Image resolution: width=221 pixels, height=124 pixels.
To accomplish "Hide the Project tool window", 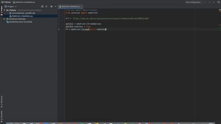I will click(x=55, y=7).
